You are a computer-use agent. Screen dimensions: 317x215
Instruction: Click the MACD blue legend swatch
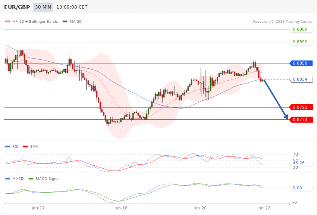(x=7, y=179)
